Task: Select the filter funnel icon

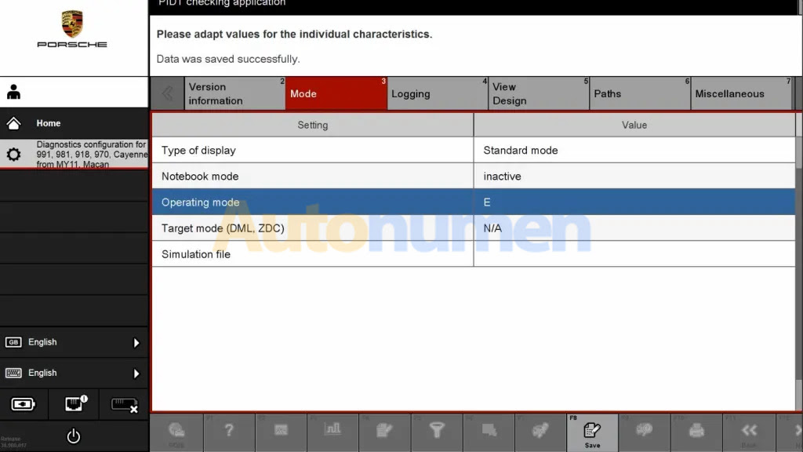Action: [437, 430]
